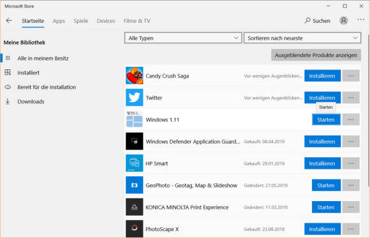Switch to the Filme & TV tab
Viewport: 370px width, 238px height.
pyautogui.click(x=137, y=21)
